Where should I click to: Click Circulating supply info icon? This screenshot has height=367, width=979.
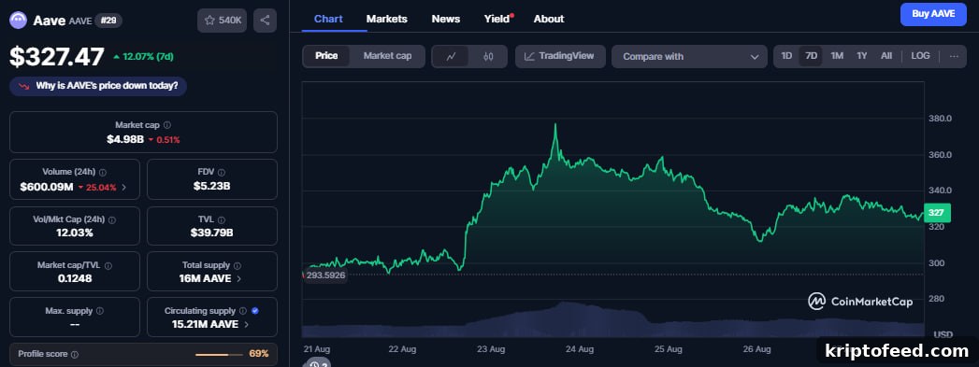pos(242,311)
